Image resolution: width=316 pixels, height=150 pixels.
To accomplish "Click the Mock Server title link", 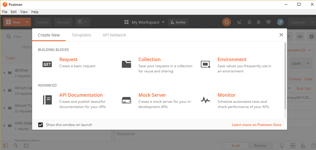I will tap(152, 95).
